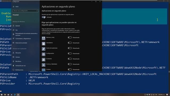Viewport: 170px width, 96px height.
Task: Open File Explorer from taskbar
Action: tap(5, 95)
